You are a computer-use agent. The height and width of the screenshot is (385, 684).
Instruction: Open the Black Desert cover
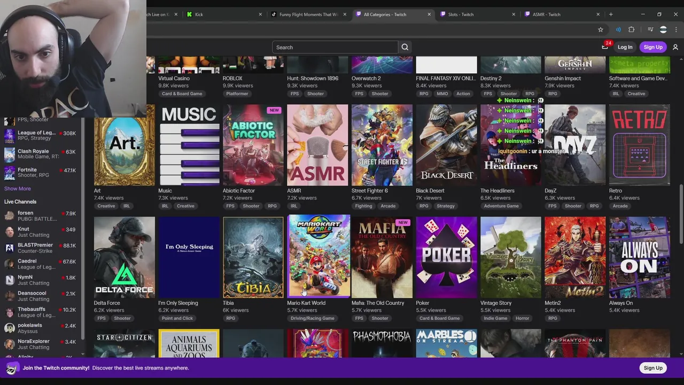tap(446, 145)
